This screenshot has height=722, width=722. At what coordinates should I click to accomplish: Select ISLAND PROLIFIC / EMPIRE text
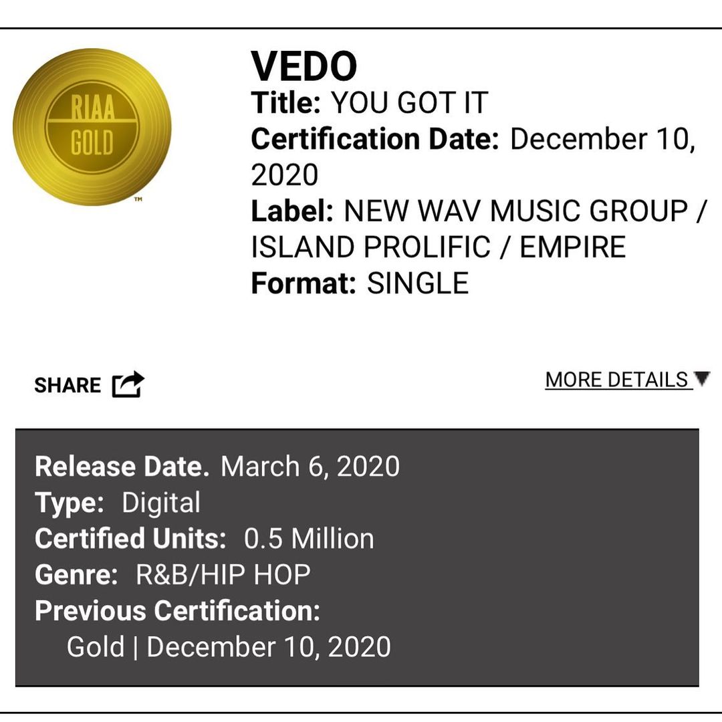click(439, 247)
